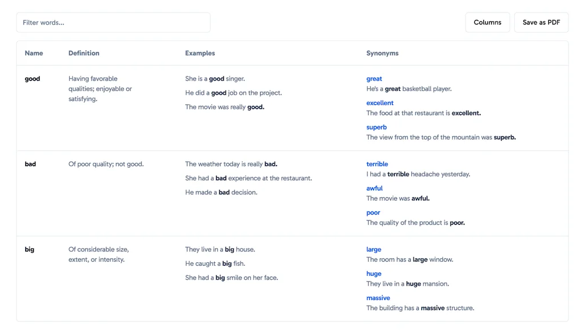The height and width of the screenshot is (333, 585).
Task: Click the Synonyms column header
Action: pyautogui.click(x=382, y=53)
